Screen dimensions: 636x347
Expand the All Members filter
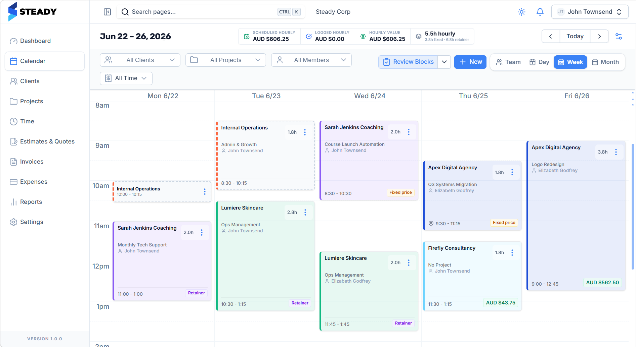pyautogui.click(x=311, y=60)
